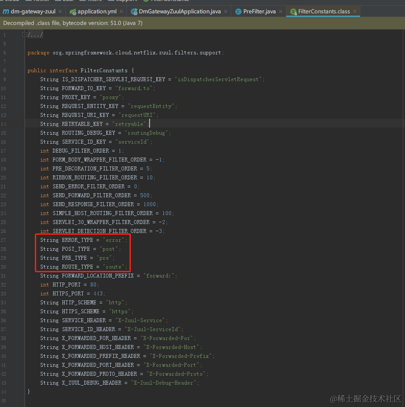Click the RETRYABLE_KEY constant
This screenshot has width=405, height=407.
pyautogui.click(x=82, y=124)
